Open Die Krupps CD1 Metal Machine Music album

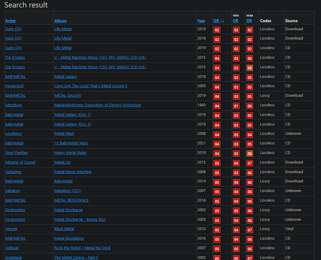(100, 57)
